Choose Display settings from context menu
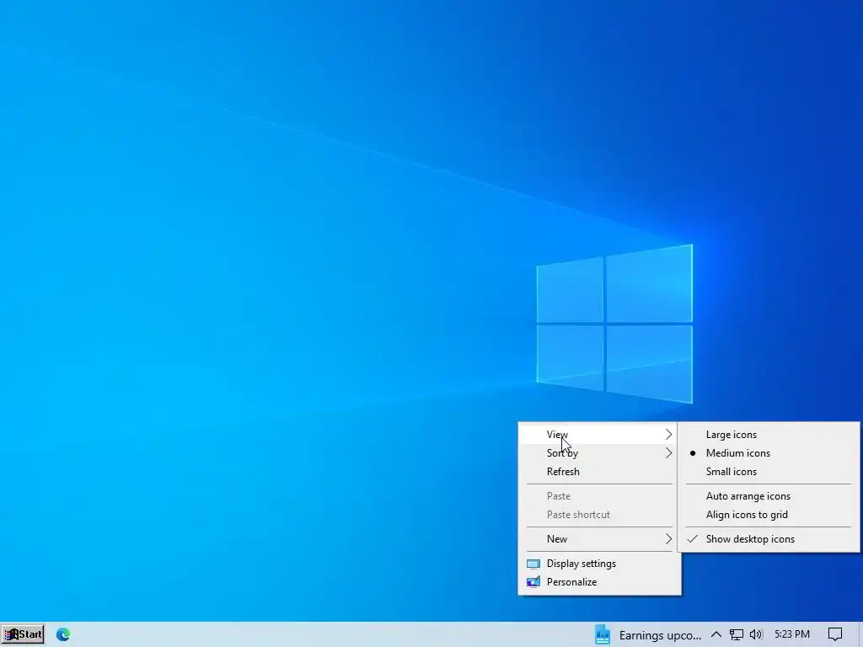Viewport: 863px width, 647px height. [x=599, y=564]
